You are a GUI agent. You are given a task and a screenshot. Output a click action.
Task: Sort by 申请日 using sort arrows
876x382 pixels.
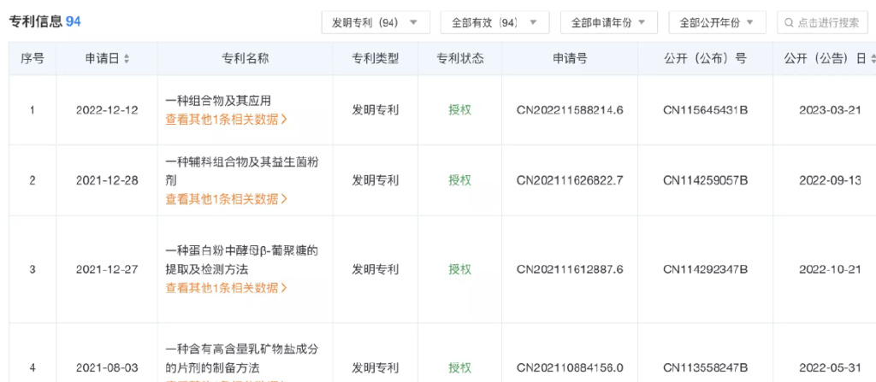point(127,59)
